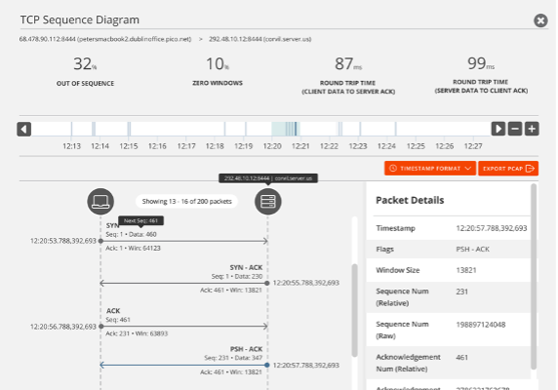Select the SYN - ACK packet arrow
Viewport: 558px width, 390px height.
[x=184, y=284]
